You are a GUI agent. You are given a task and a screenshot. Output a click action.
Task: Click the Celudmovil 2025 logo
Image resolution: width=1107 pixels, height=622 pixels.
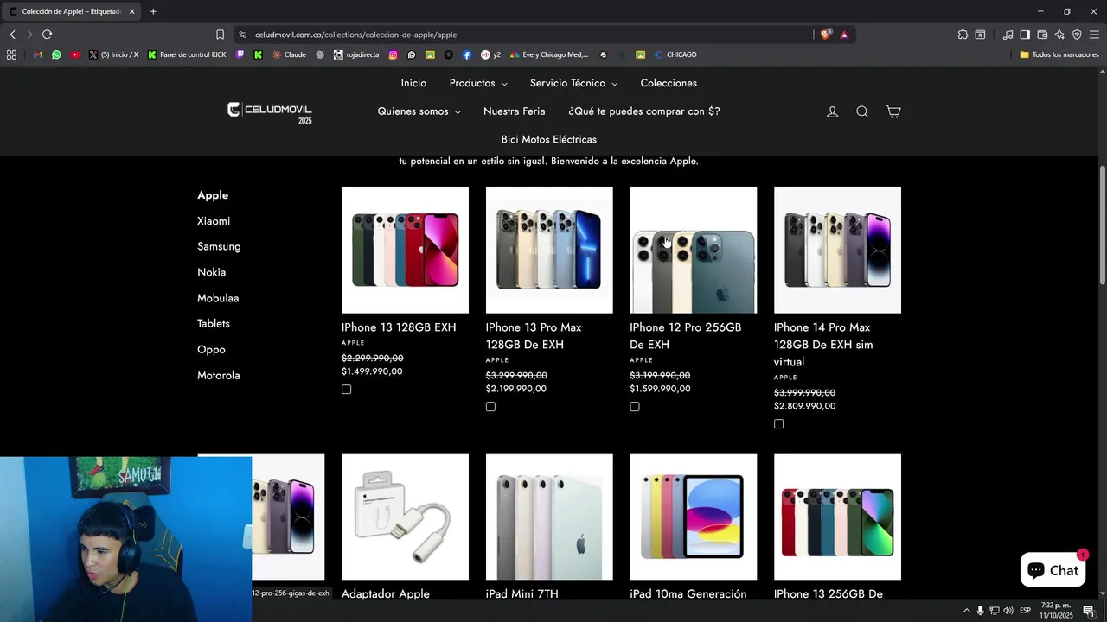(270, 112)
